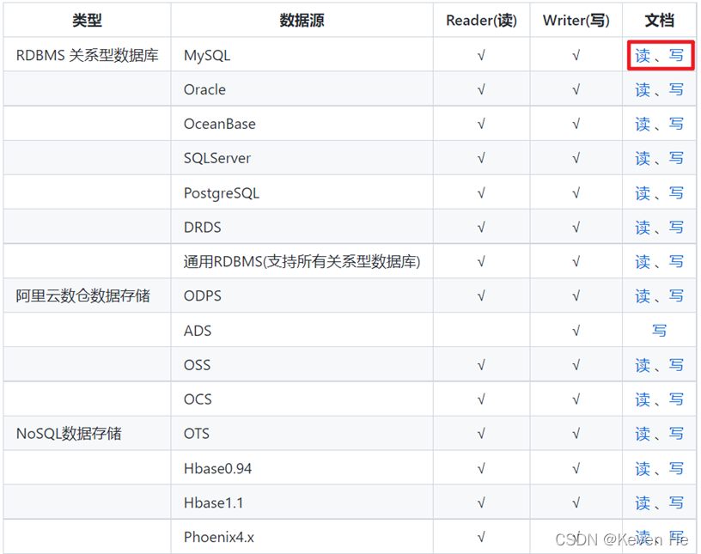Open the ADS write (写) doc link
Viewport: 701px width, 554px height.
(660, 331)
